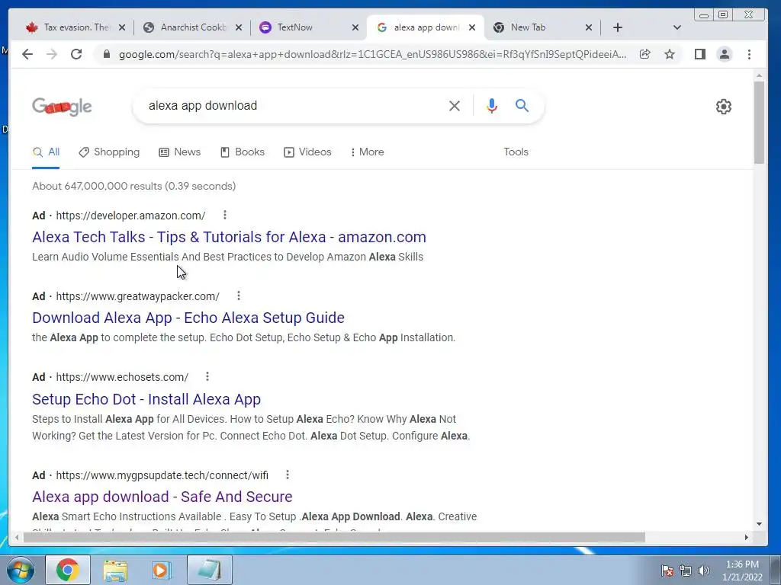Click the scrollbar up arrow
The width and height of the screenshot is (781, 585).
click(x=759, y=75)
